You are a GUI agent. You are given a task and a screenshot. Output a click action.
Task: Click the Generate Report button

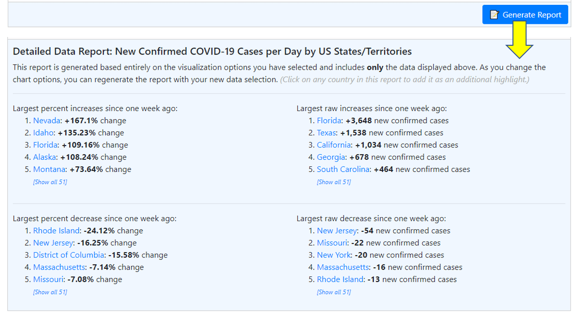525,15
